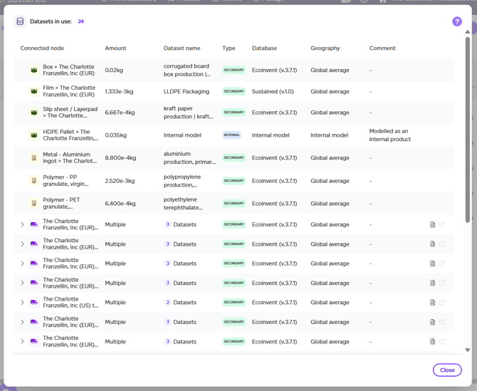477x391 pixels.
Task: Click the dataset count badge 24
Action: click(x=80, y=21)
